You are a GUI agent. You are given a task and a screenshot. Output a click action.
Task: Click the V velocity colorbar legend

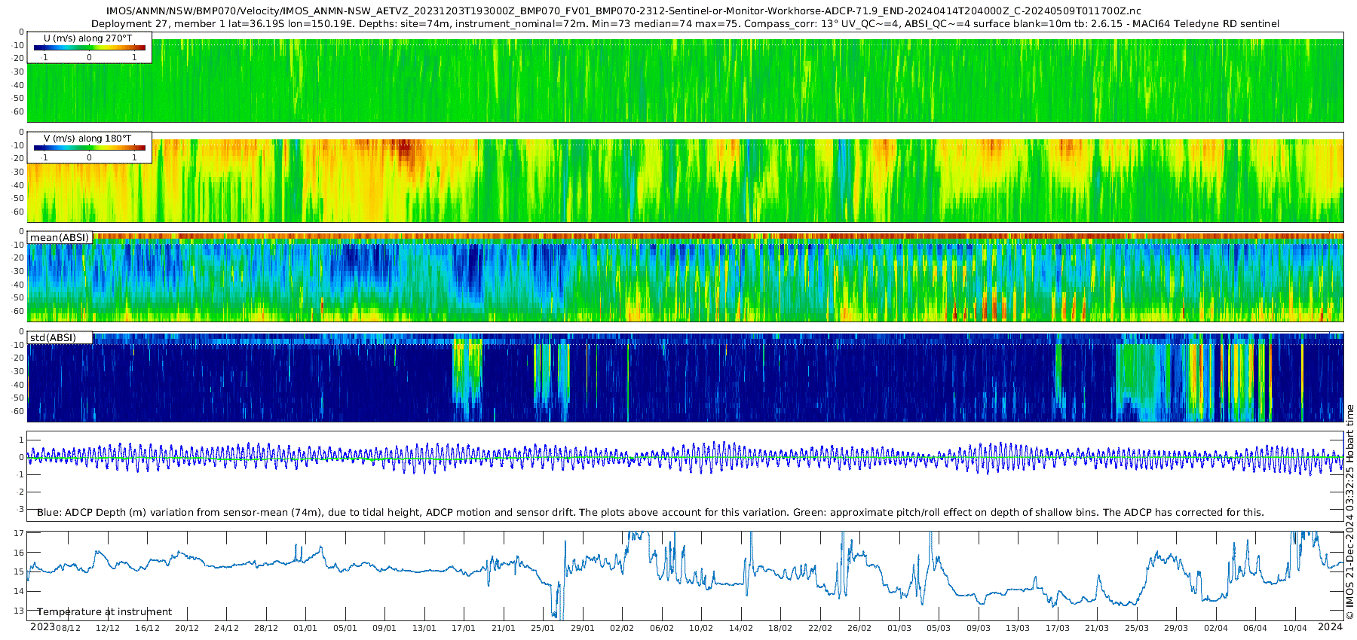point(89,148)
